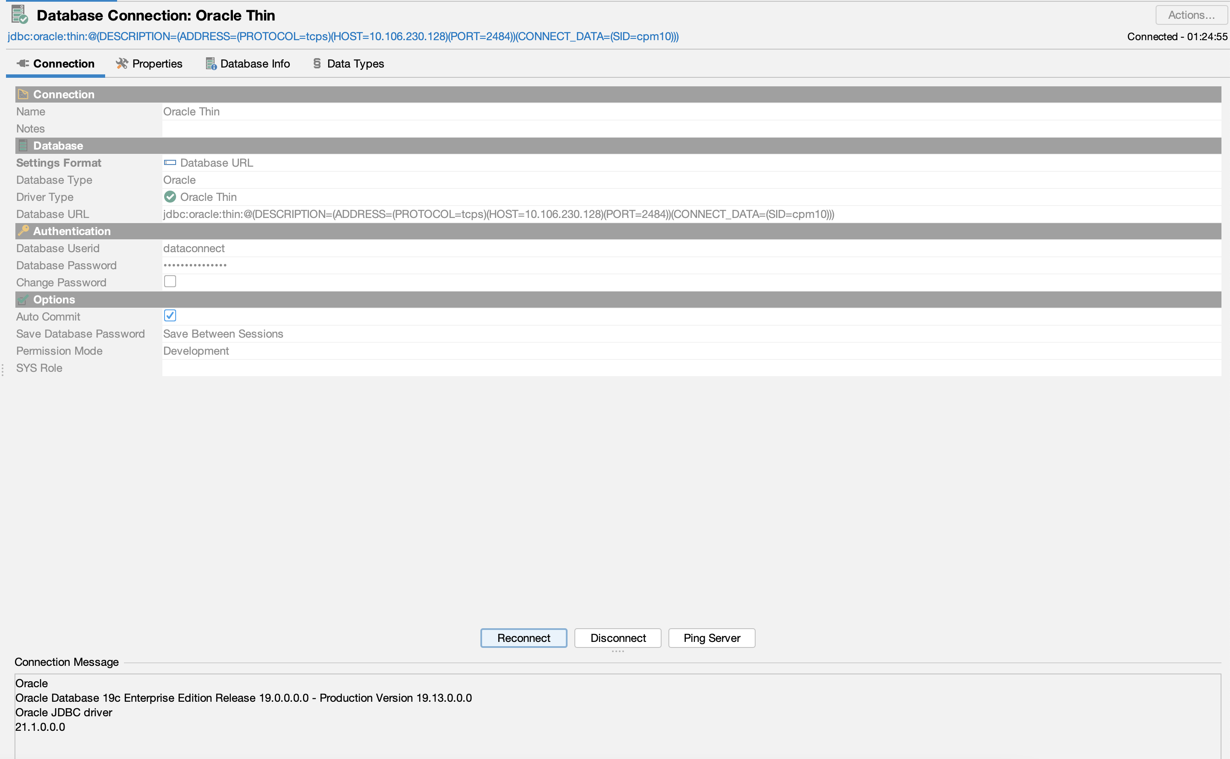Click the Database section header icon
This screenshot has height=759, width=1230.
22,146
